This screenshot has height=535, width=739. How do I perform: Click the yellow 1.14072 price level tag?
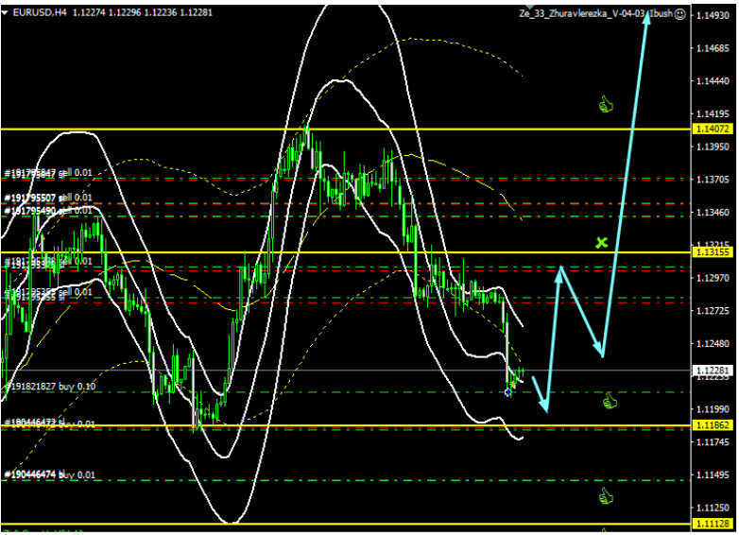click(711, 129)
